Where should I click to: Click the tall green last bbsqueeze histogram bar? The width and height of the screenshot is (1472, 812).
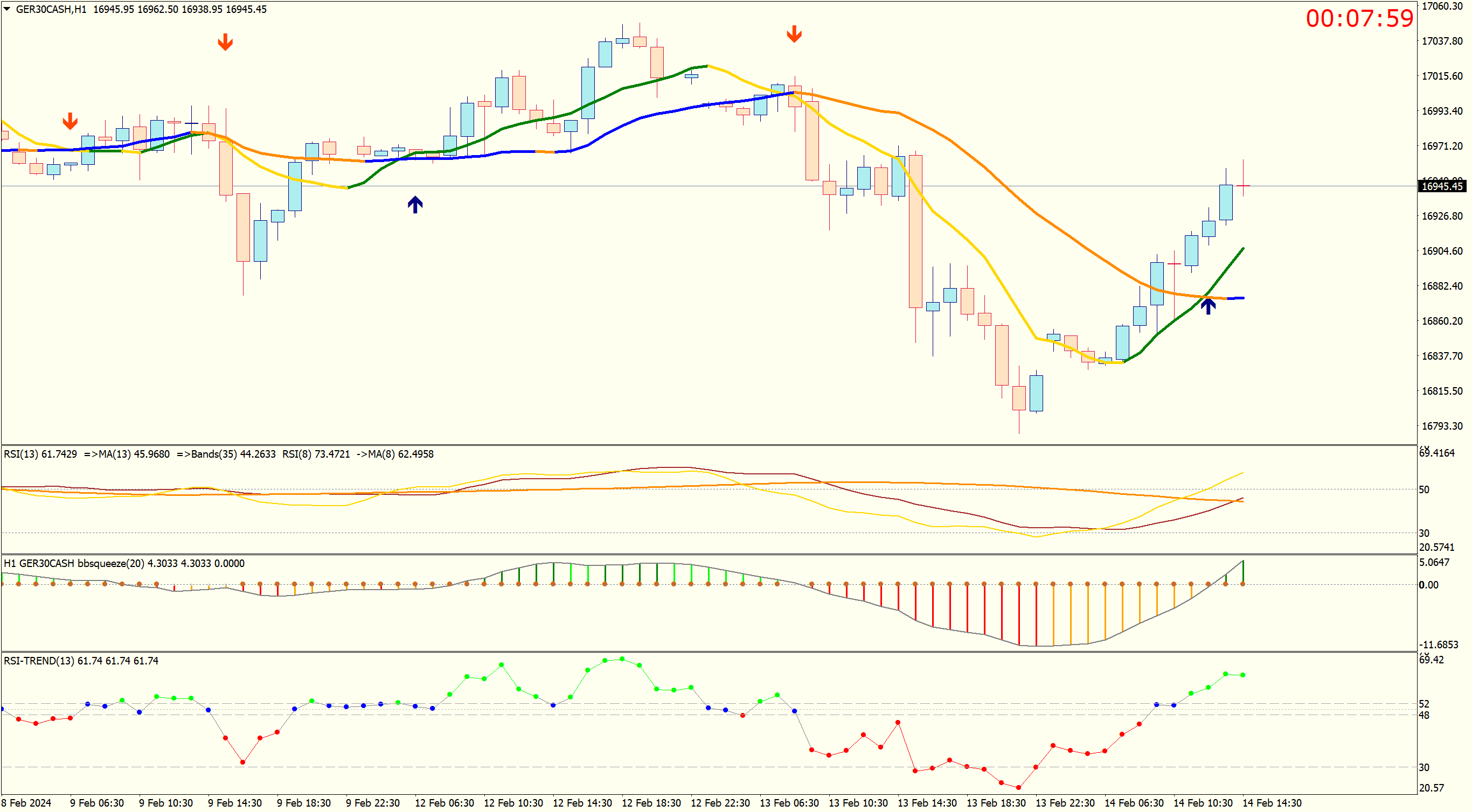click(1243, 572)
